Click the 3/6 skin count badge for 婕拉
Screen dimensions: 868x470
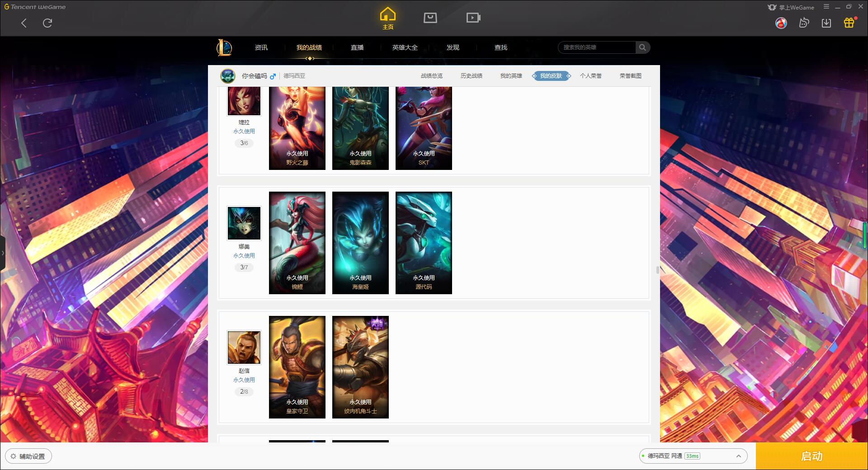[x=244, y=143]
